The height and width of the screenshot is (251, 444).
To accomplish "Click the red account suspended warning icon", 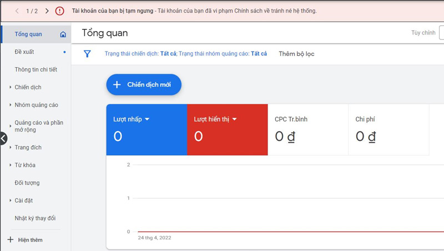I will click(x=59, y=11).
